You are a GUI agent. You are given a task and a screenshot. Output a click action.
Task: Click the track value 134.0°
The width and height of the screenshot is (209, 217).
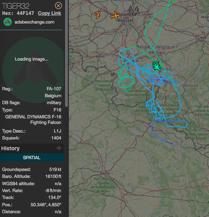(x=55, y=197)
